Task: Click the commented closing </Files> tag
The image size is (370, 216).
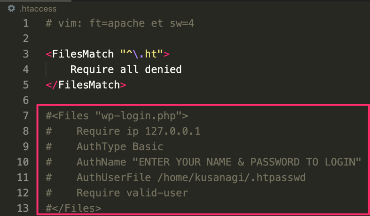Action: 73,208
